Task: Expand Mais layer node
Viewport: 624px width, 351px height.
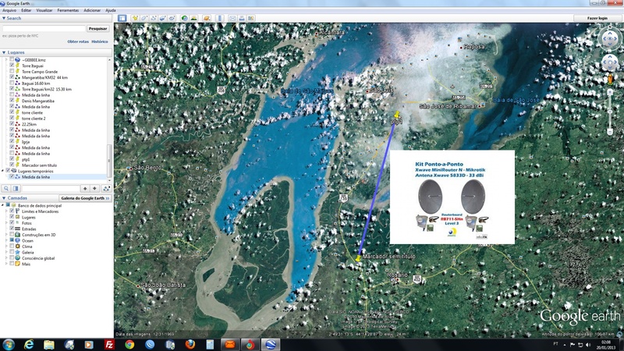Action: pyautogui.click(x=7, y=264)
